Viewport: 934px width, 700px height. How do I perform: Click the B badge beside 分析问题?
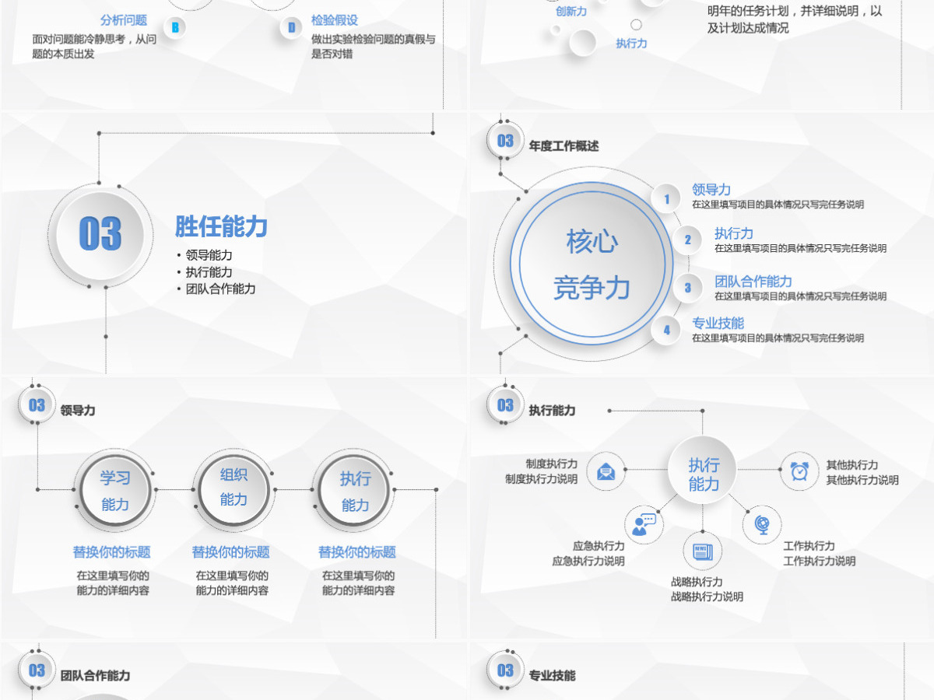[175, 28]
